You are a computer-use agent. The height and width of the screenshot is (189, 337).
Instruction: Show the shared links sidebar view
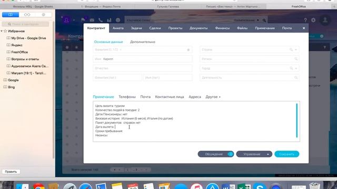click(x=43, y=15)
